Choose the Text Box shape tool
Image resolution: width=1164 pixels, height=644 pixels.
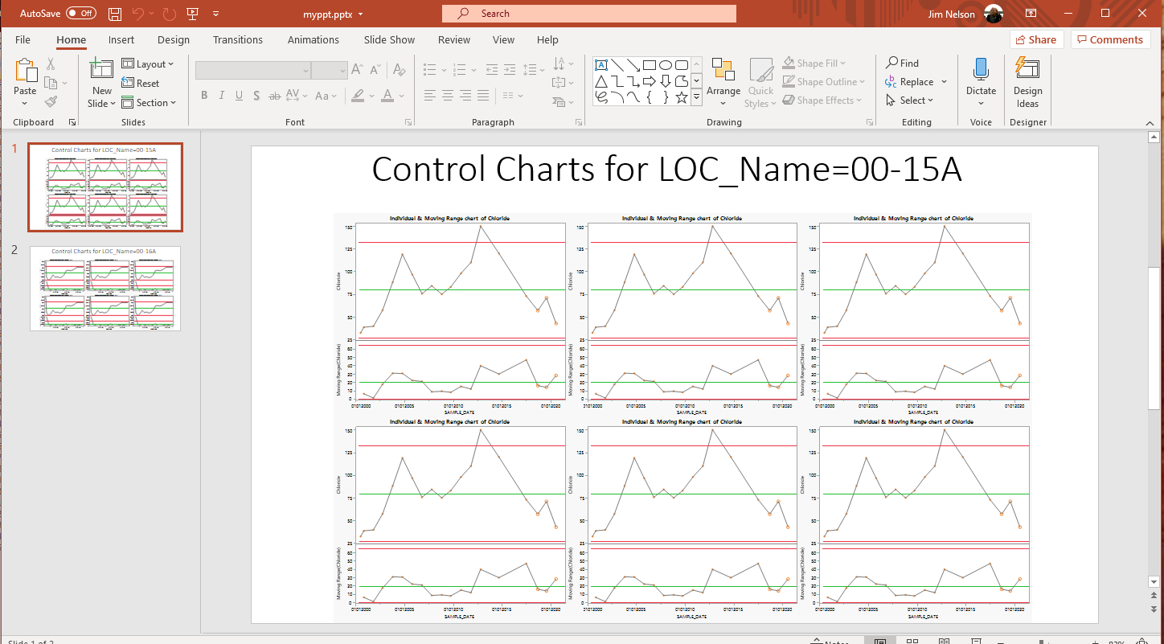(x=601, y=64)
